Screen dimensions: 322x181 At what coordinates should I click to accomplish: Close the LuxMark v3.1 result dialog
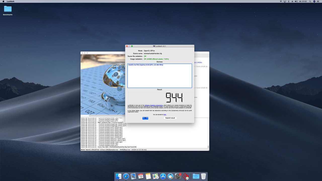coord(127,46)
